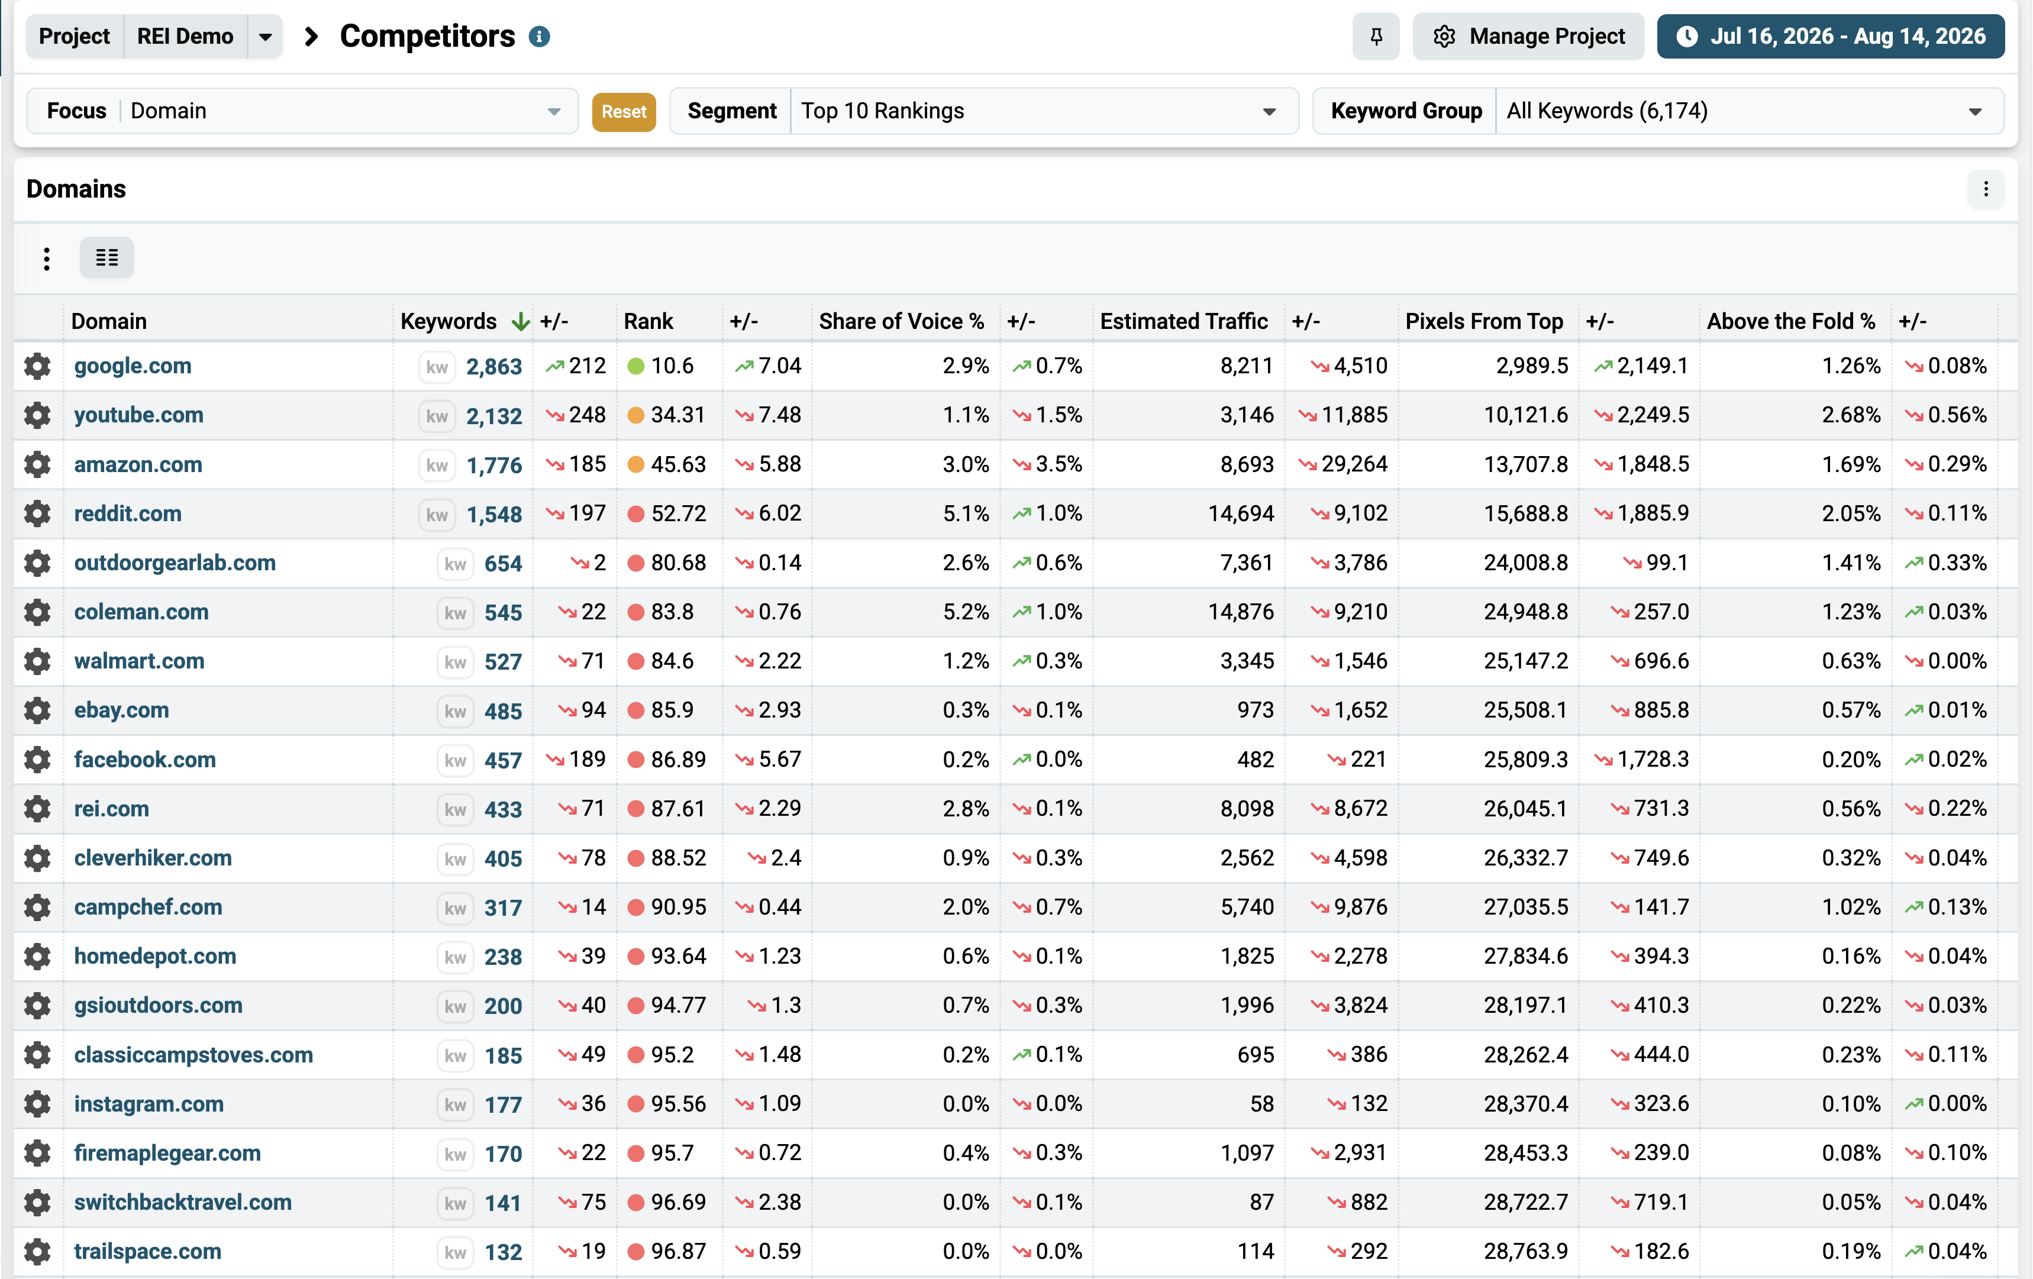Open gear settings for switchbacktravel.com row
This screenshot has height=1279, width=2033.
(37, 1202)
